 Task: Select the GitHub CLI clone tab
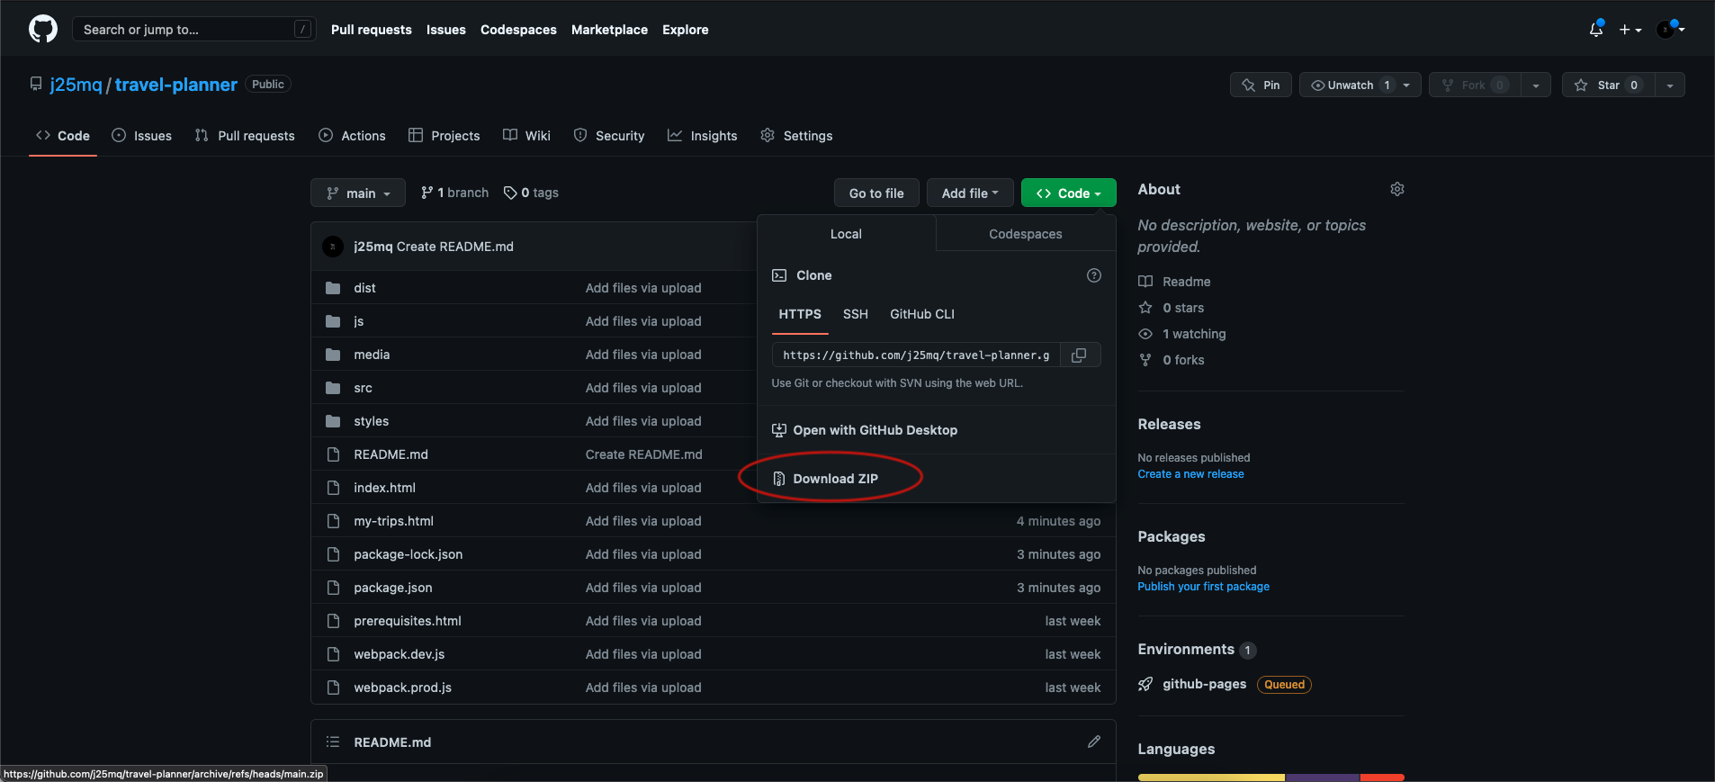point(922,314)
